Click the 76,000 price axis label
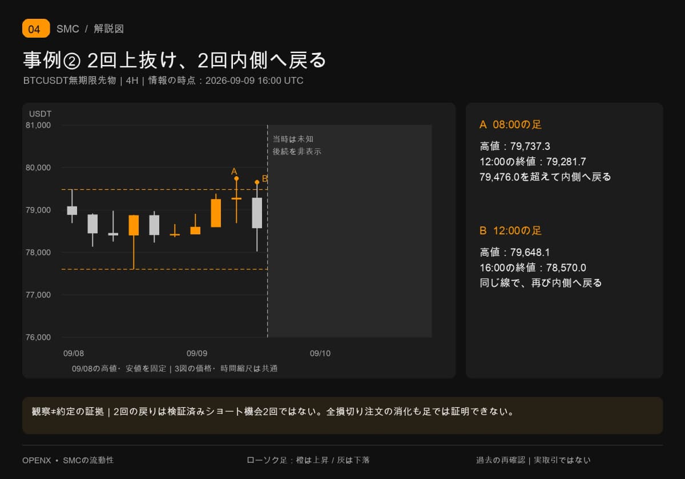The image size is (685, 479). (39, 337)
